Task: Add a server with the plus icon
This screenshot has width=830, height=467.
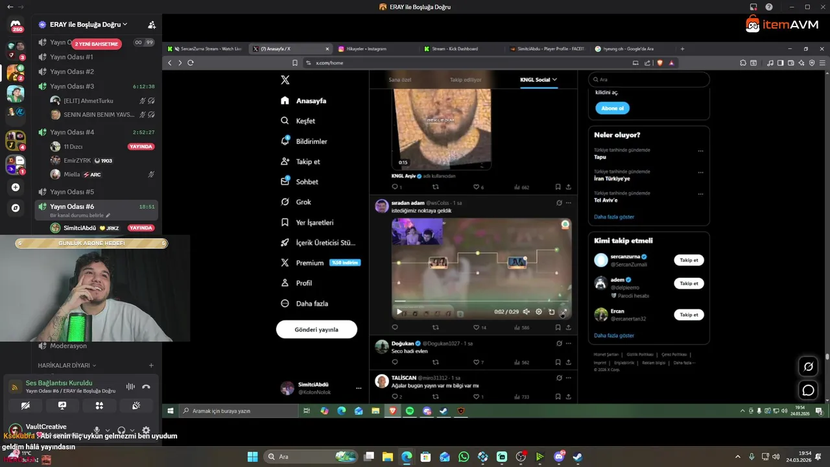Action: pyautogui.click(x=16, y=187)
